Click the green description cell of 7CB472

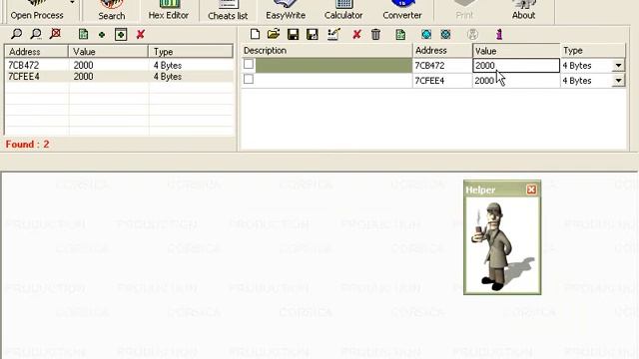(x=333, y=66)
